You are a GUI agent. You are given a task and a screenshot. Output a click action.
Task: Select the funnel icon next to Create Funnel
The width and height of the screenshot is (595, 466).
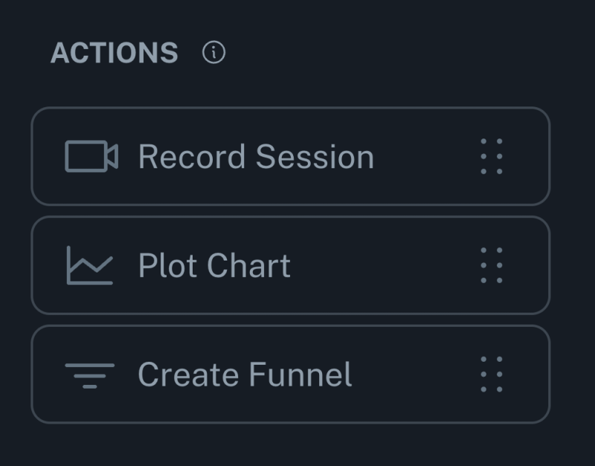coord(89,373)
